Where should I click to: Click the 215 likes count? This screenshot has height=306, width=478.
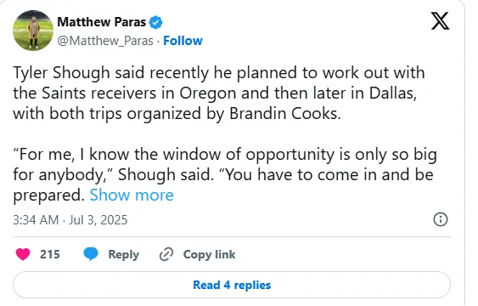coord(50,254)
